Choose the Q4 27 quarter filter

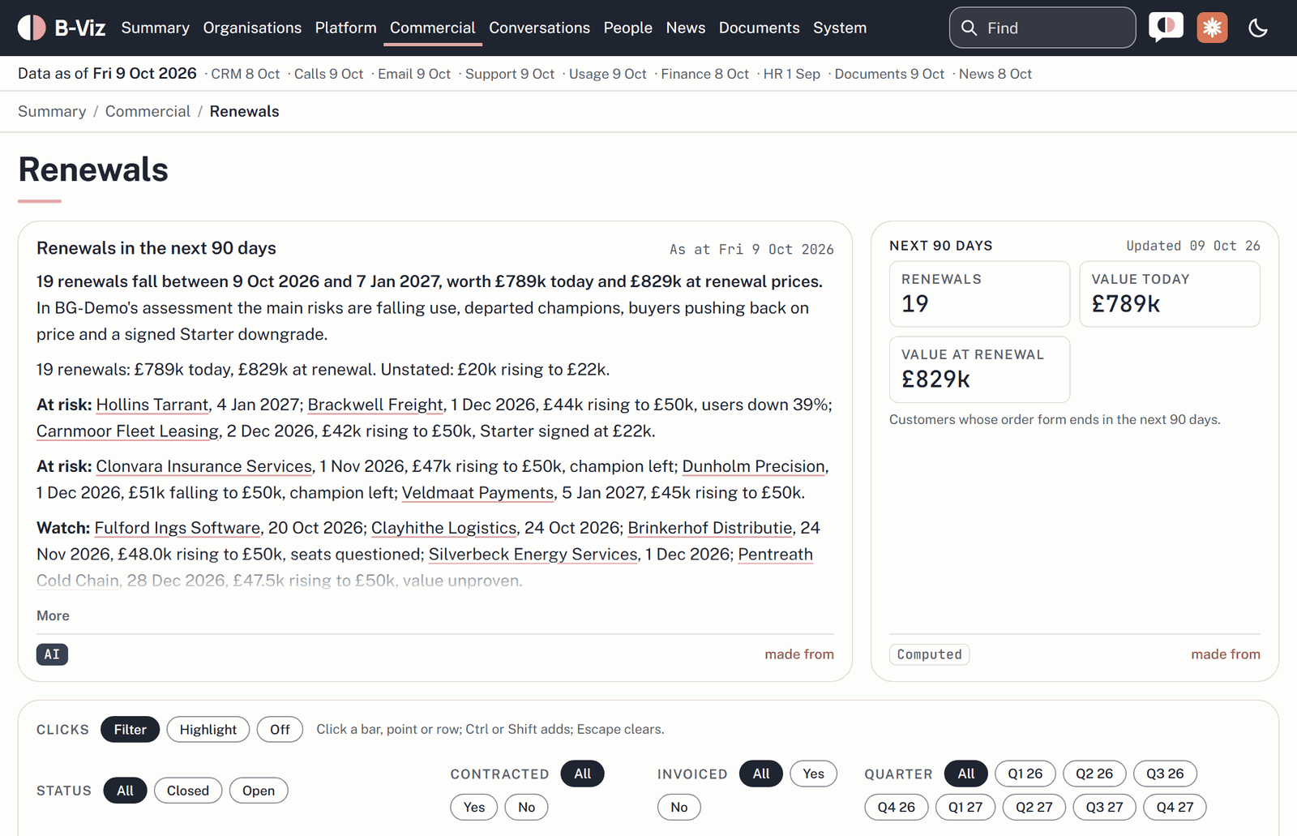(x=1175, y=807)
